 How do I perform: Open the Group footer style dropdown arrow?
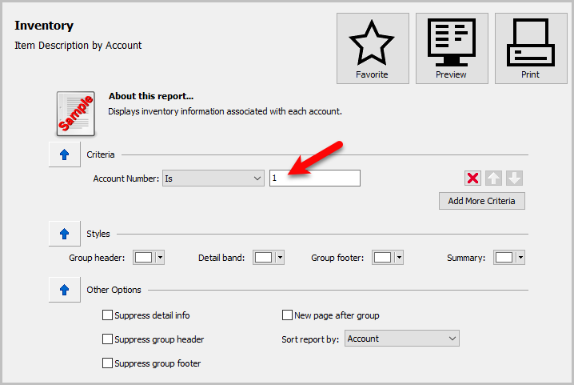tap(400, 258)
